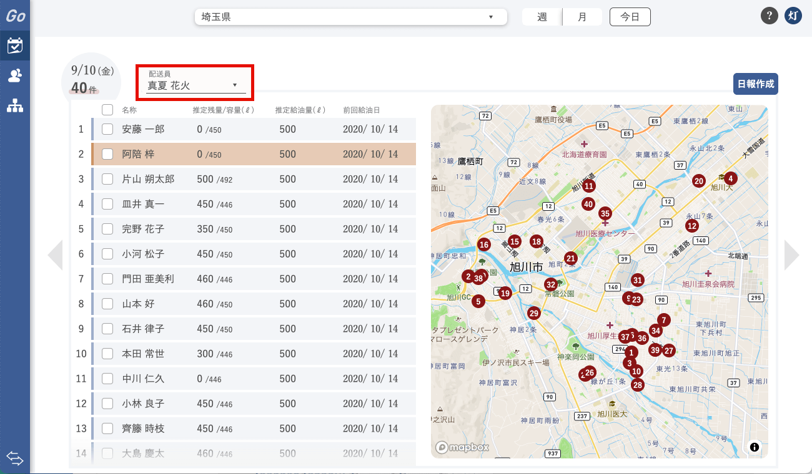
Task: Click the 前回給油日 column header
Action: [362, 110]
